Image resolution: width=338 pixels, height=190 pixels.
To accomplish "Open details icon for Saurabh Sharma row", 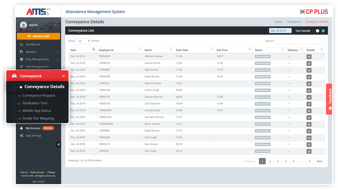I will click(309, 118).
